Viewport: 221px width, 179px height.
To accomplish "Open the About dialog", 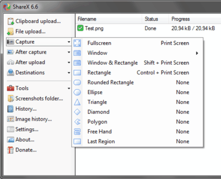I will [x=21, y=140].
